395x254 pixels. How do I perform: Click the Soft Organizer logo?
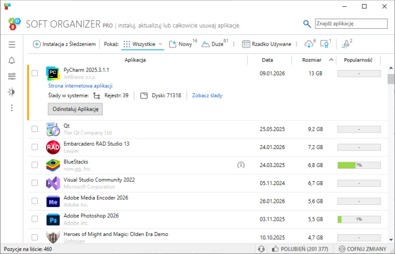pos(14,24)
